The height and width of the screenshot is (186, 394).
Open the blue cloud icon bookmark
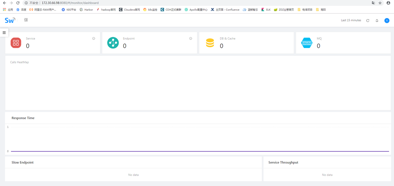250,10
